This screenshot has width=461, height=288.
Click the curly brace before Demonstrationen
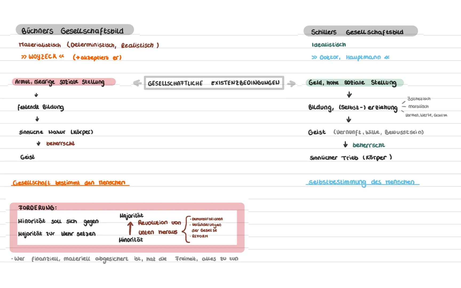[x=186, y=229]
